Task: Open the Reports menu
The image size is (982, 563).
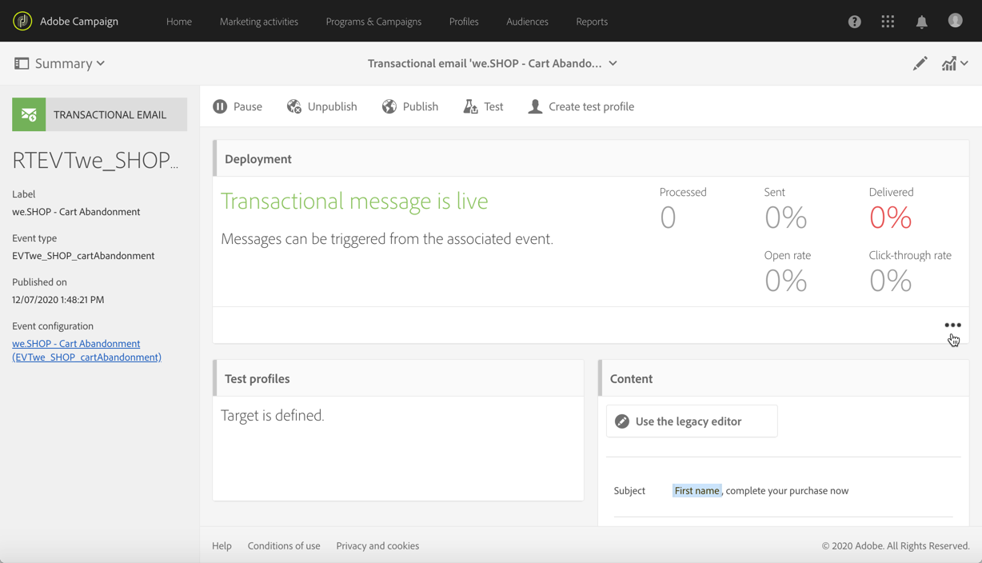Action: 592,22
